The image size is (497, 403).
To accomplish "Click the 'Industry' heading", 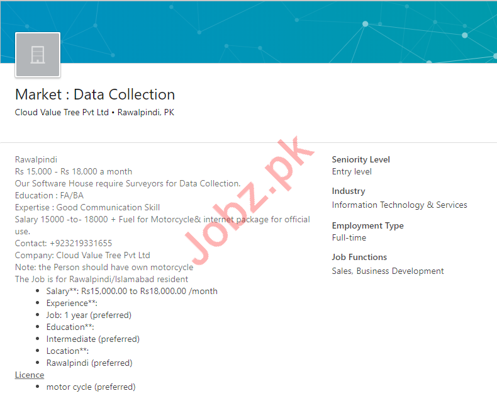I will pyautogui.click(x=349, y=191).
